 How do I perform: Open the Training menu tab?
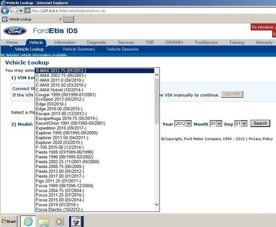pos(237,42)
